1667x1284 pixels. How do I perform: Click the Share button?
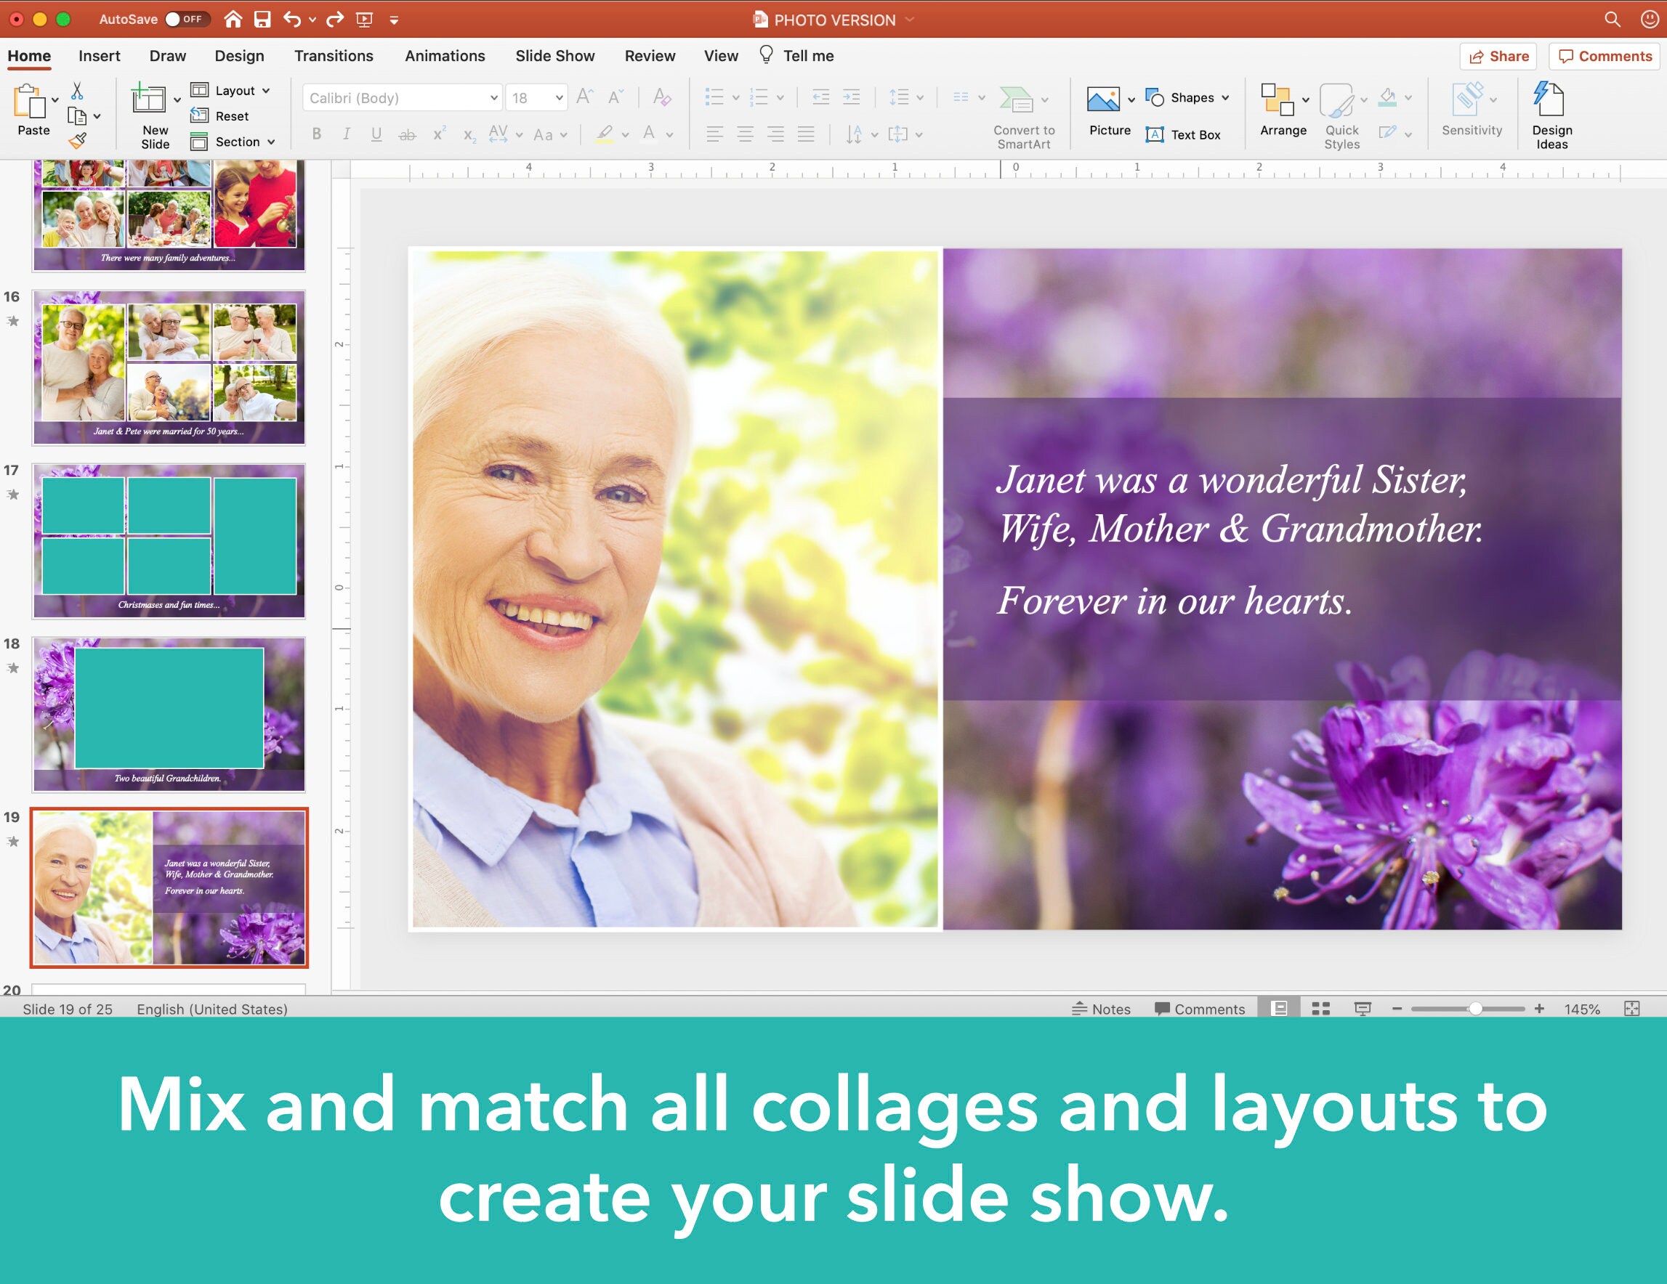point(1497,56)
